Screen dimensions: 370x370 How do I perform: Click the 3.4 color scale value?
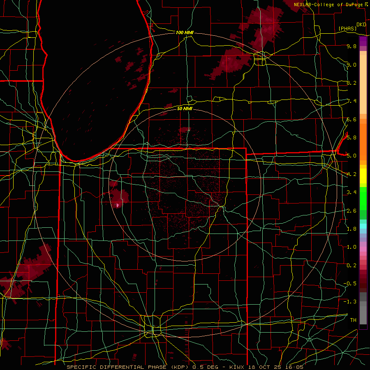pyautogui.click(x=351, y=192)
